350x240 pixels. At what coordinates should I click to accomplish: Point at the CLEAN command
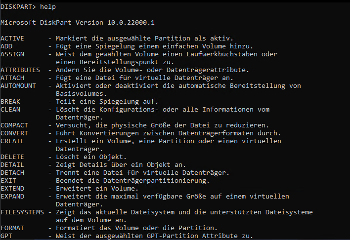(x=10, y=109)
